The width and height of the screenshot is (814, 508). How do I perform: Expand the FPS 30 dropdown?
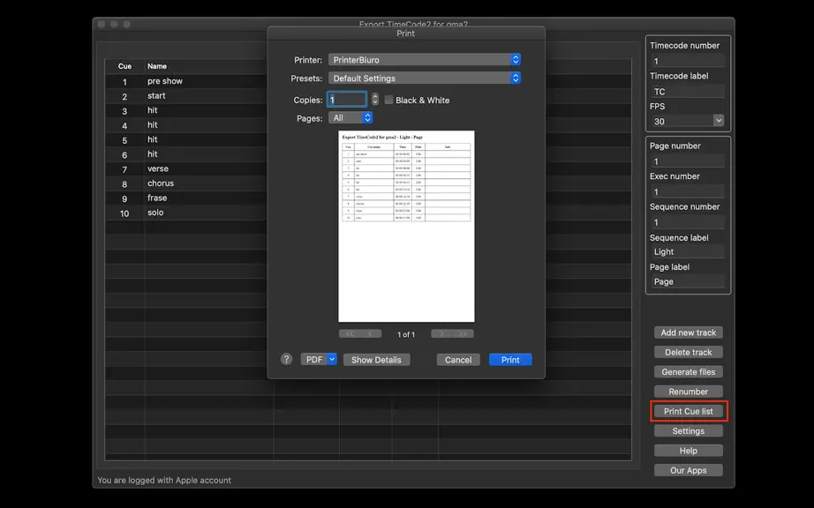click(688, 122)
